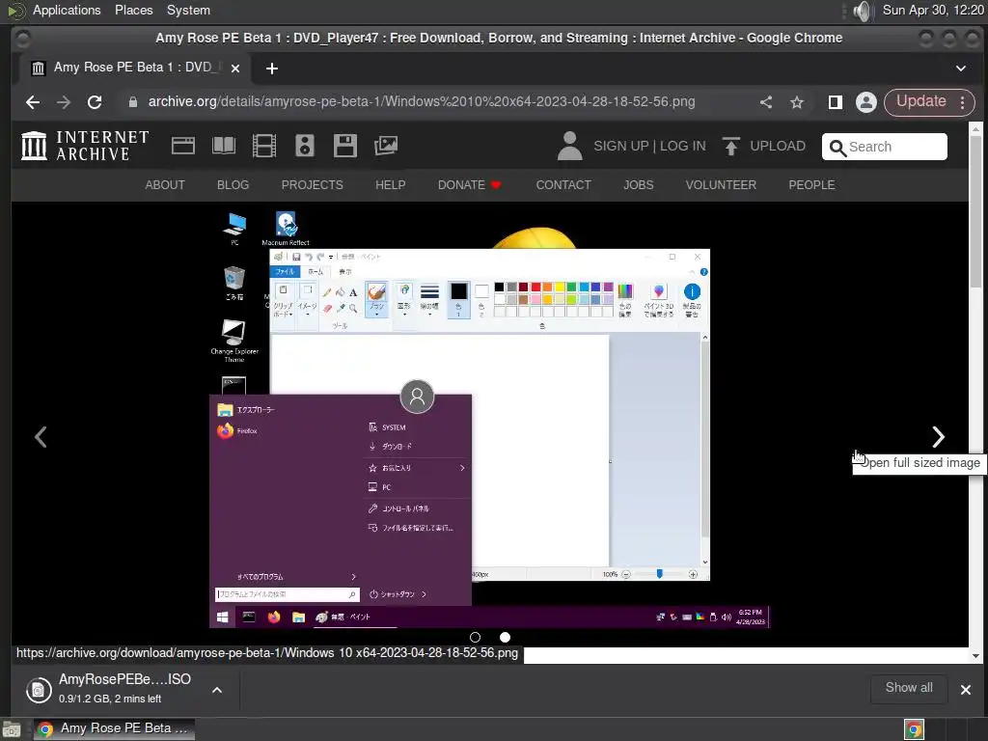Close the downloads bar
Viewport: 988px width, 741px height.
click(x=965, y=690)
